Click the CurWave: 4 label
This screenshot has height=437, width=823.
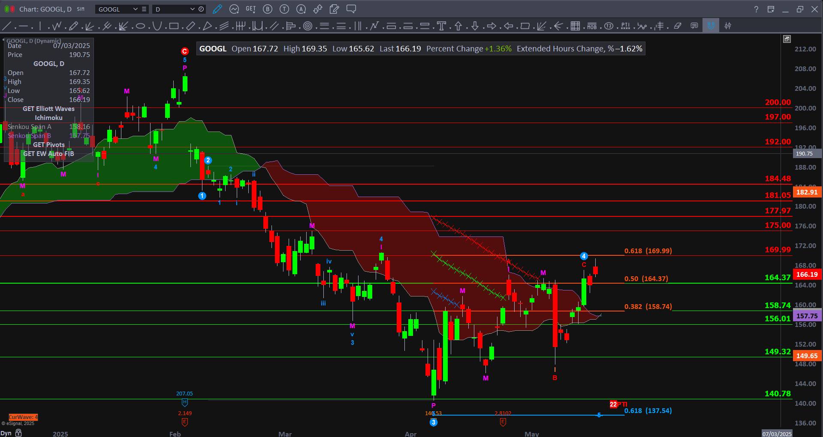23,417
